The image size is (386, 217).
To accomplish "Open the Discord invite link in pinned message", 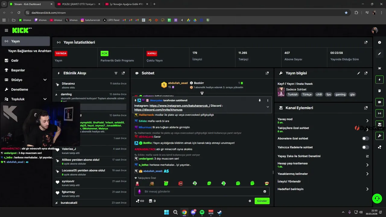I will point(158,110).
